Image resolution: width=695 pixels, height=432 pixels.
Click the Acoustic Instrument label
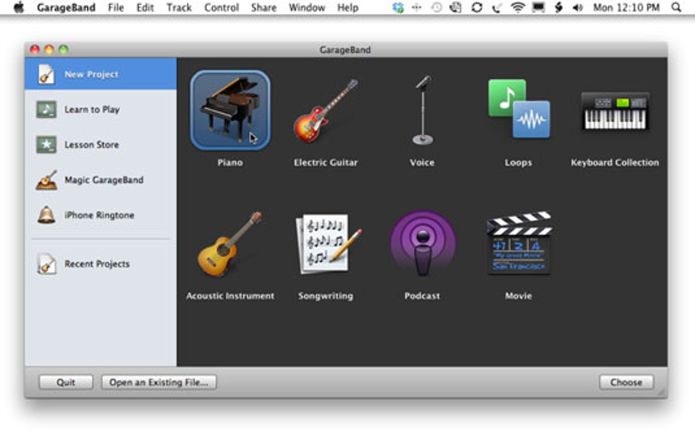tap(230, 296)
